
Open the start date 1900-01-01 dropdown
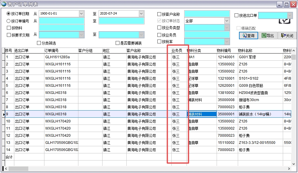click(x=81, y=14)
